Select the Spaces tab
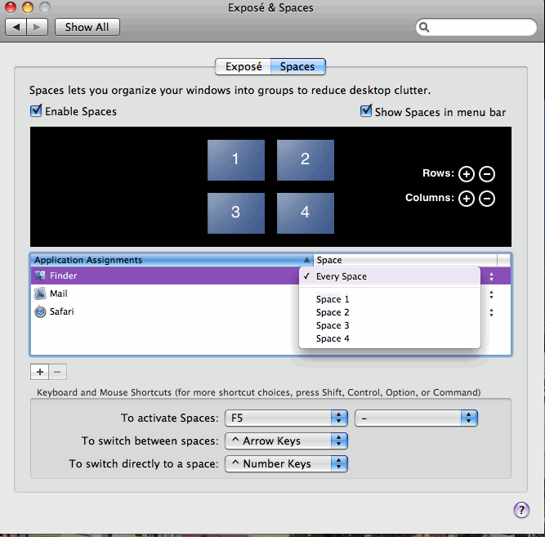Viewport: 545px width, 537px height. click(x=298, y=66)
